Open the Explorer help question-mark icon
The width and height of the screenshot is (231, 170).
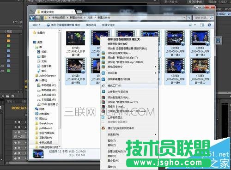tap(209, 25)
